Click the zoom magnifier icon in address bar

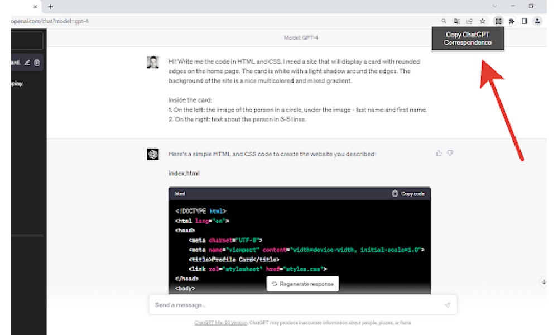click(x=444, y=21)
